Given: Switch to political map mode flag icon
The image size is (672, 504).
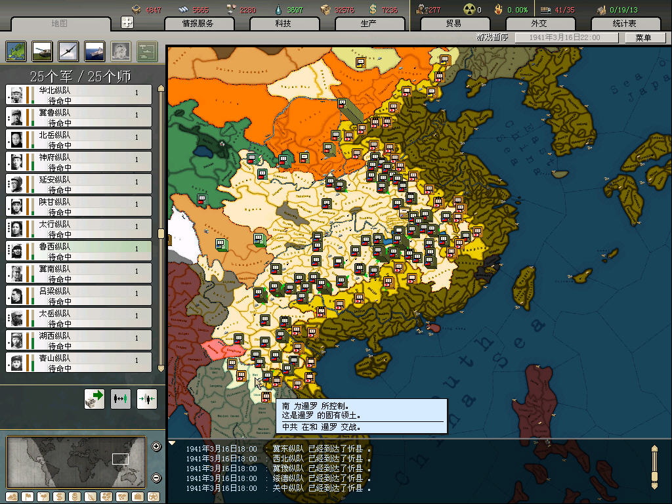Looking at the screenshot, I should [x=28, y=497].
